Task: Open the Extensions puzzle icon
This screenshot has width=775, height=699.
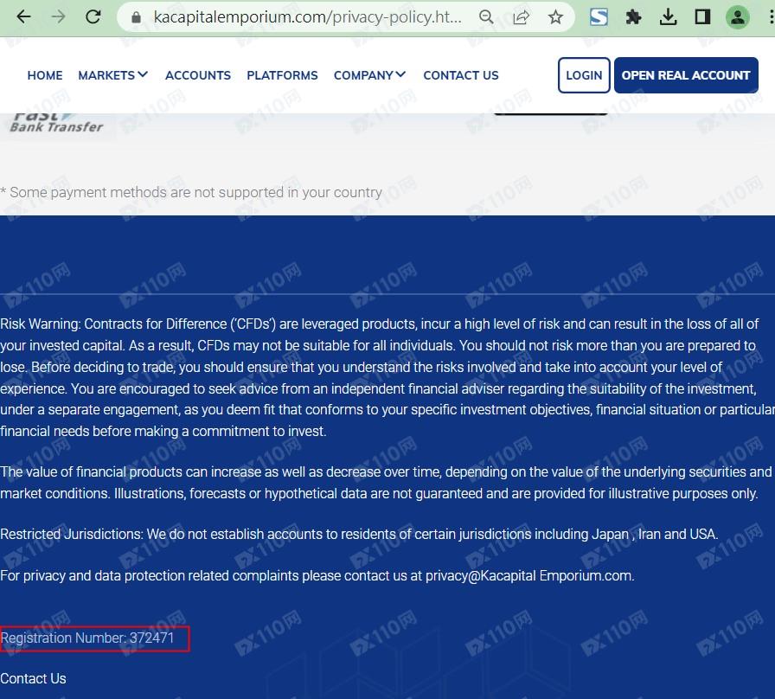Action: pos(633,17)
